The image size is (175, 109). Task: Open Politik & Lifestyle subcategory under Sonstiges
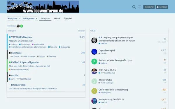point(28,56)
